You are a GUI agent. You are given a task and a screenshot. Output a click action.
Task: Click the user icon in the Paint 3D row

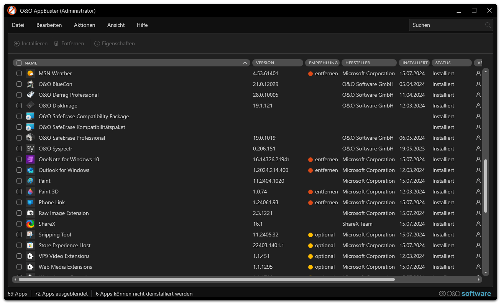[478, 192]
